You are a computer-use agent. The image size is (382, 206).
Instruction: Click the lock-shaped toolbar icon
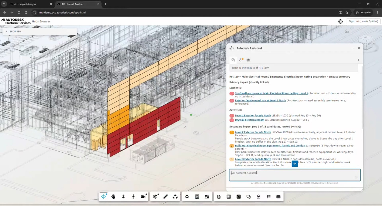259,197
